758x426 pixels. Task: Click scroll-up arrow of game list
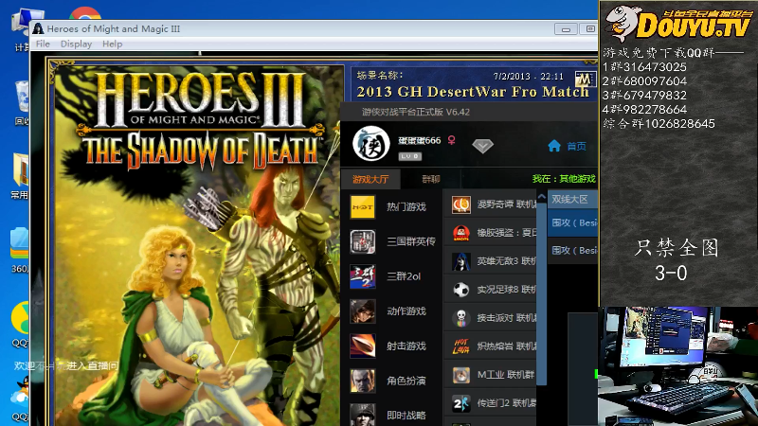(541, 197)
